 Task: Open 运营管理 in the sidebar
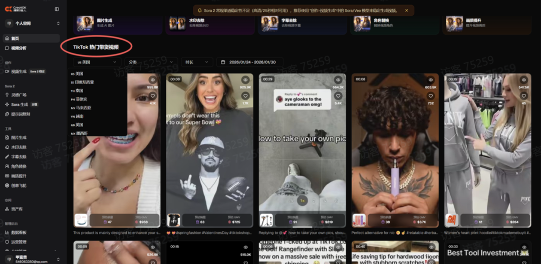(x=31, y=242)
